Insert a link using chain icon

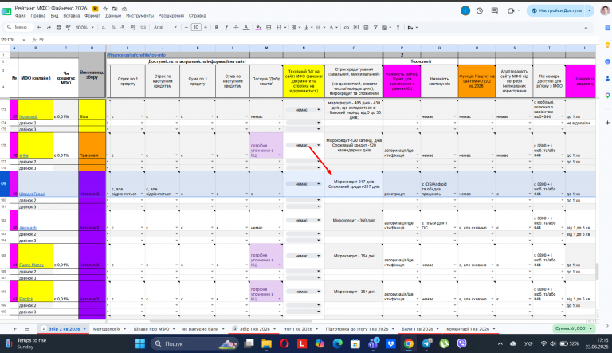coord(346,28)
